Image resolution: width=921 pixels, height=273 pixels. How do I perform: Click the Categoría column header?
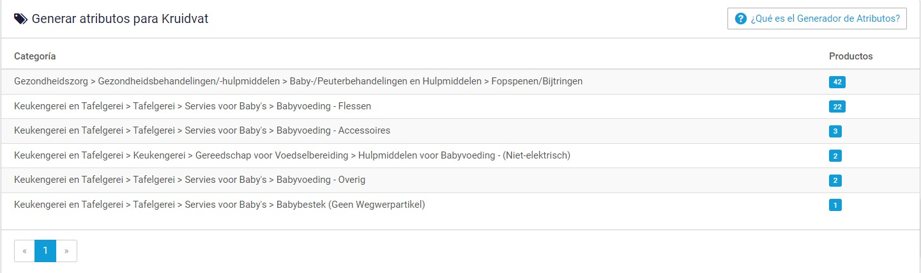(x=35, y=56)
